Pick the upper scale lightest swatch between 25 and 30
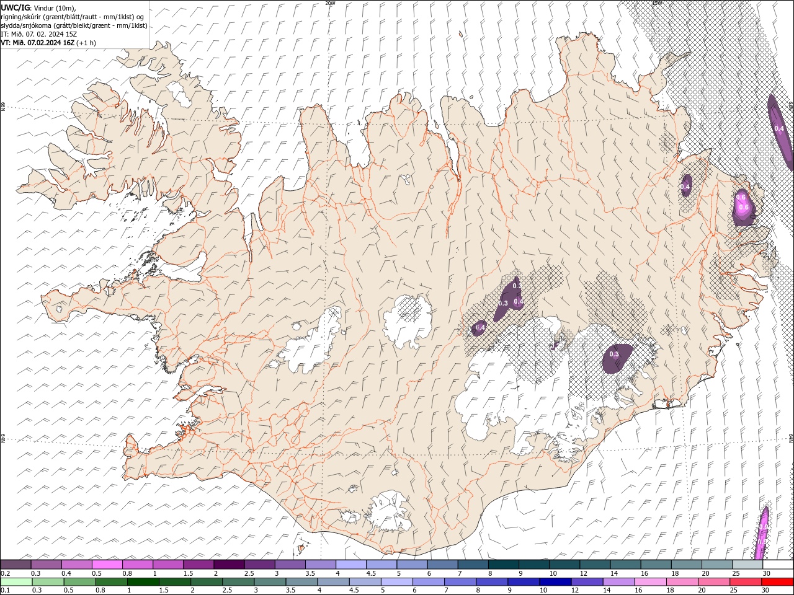This screenshot has height=595, width=794. tap(747, 565)
